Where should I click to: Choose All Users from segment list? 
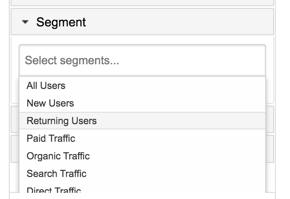click(46, 86)
